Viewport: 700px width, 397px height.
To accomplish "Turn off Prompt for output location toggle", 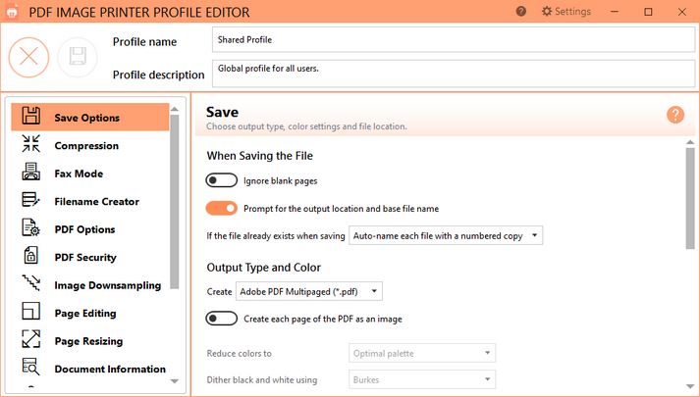I will (222, 208).
